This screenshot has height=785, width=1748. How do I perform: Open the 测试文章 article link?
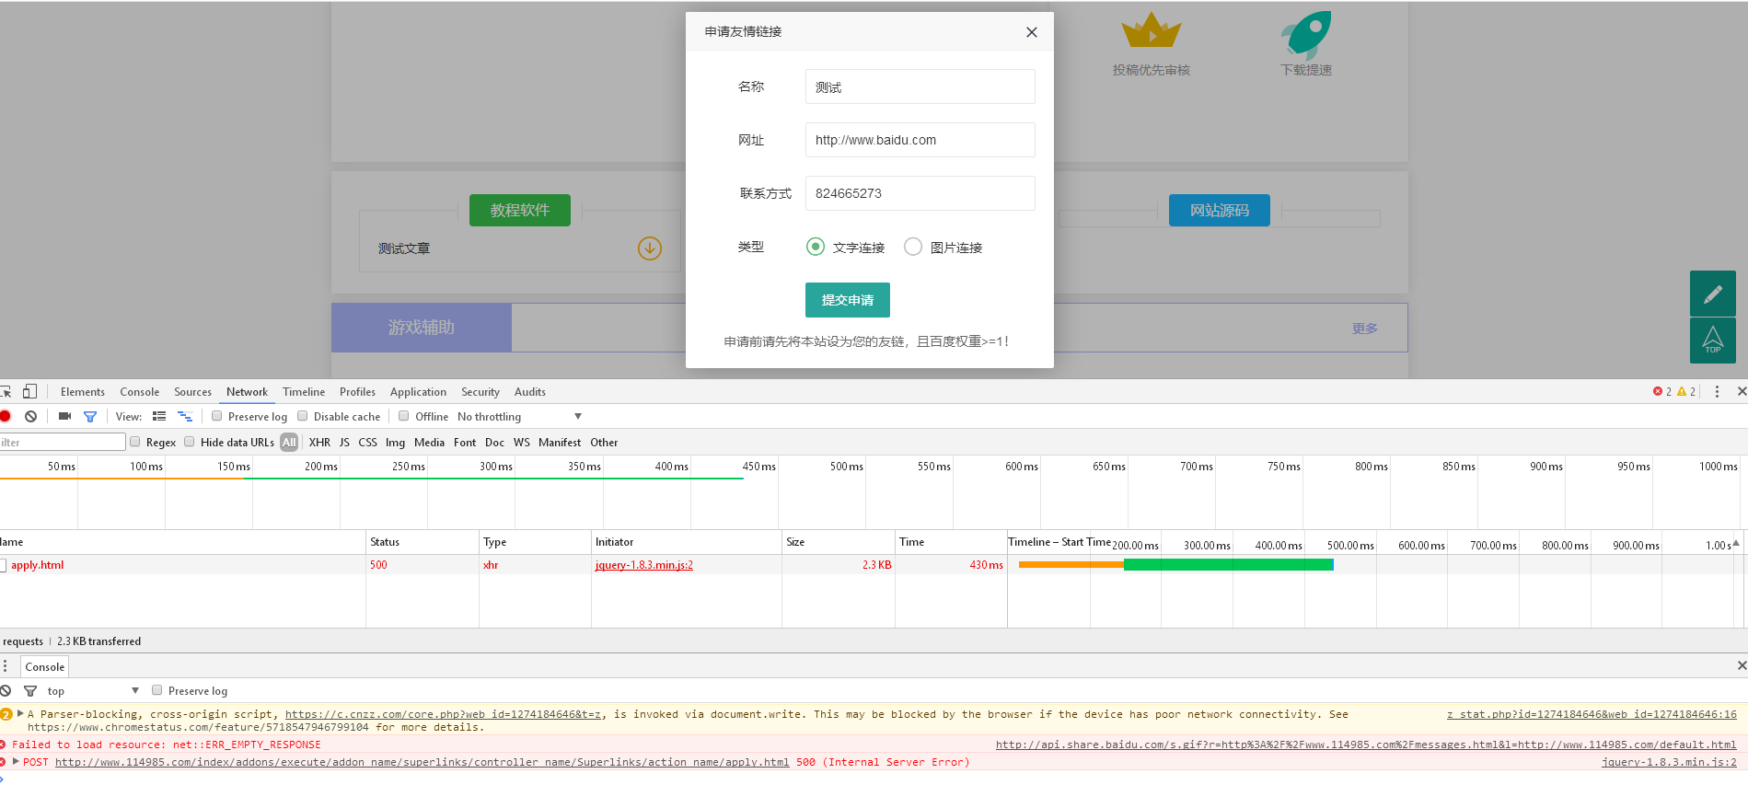tap(404, 248)
